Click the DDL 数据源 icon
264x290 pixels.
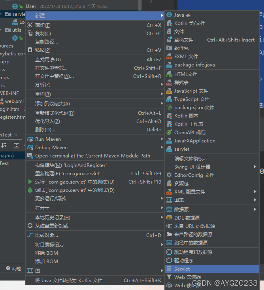click(169, 218)
